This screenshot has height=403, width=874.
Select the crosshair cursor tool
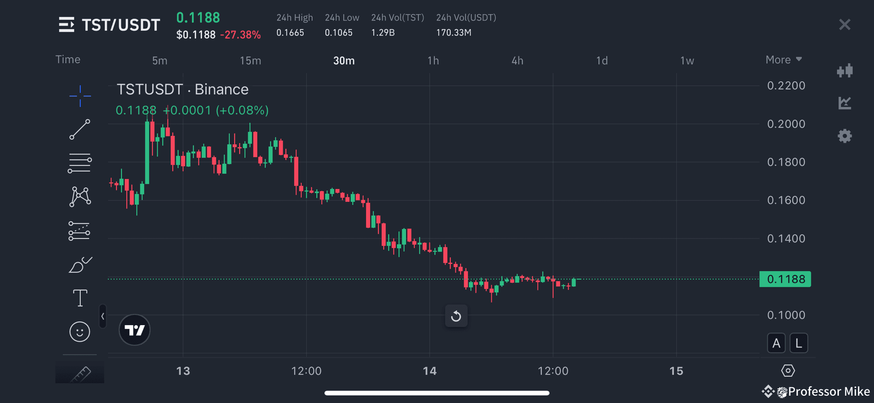click(x=79, y=96)
